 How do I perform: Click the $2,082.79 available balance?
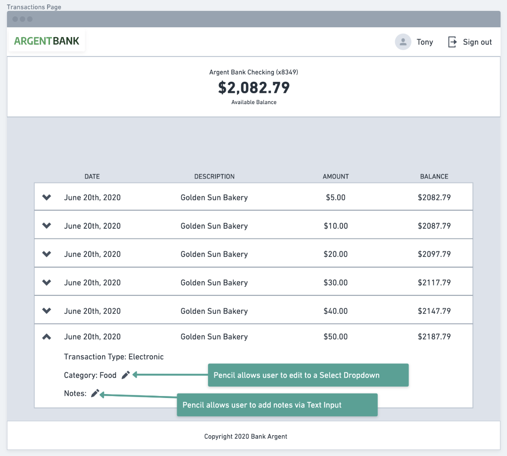pyautogui.click(x=253, y=88)
